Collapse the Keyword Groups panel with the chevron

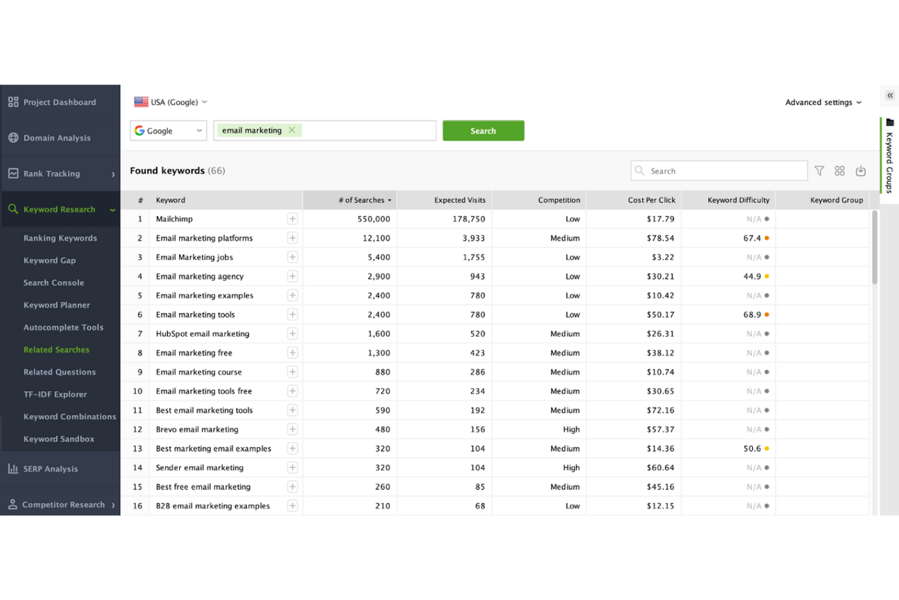pyautogui.click(x=889, y=95)
